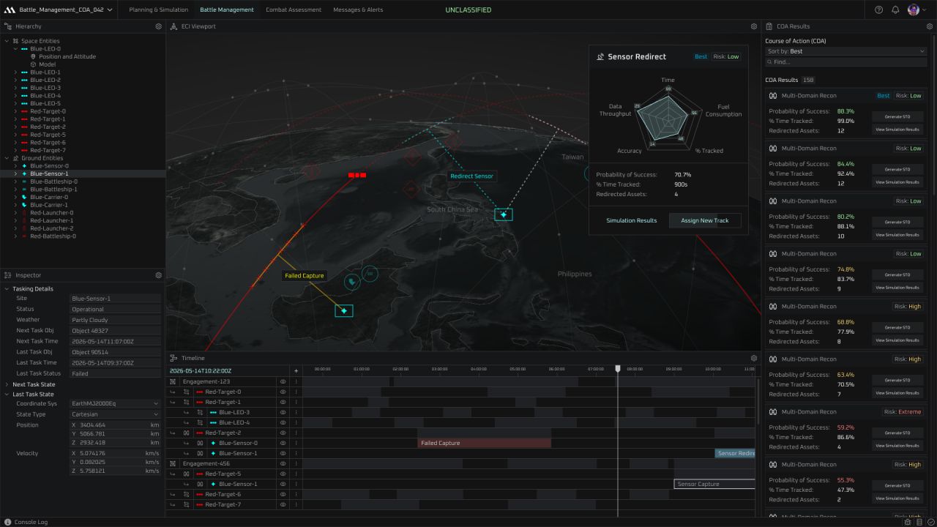Open the Messages & Alerts tab
Screen dimensions: 937x527
click(358, 10)
